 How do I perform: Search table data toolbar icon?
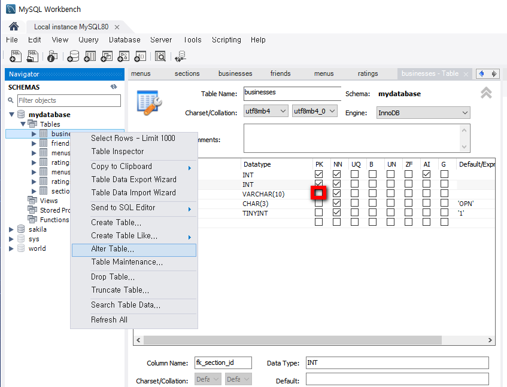[x=160, y=56]
